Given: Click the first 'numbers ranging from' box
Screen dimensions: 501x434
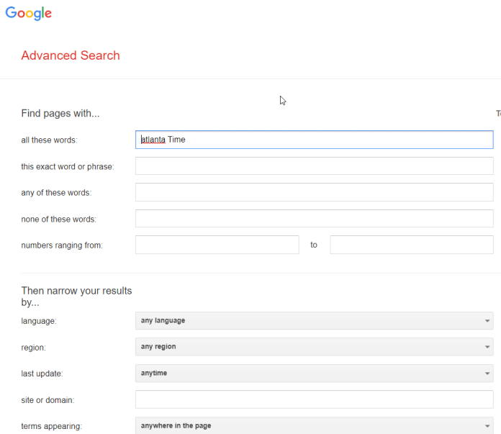Looking at the screenshot, I should tap(217, 245).
